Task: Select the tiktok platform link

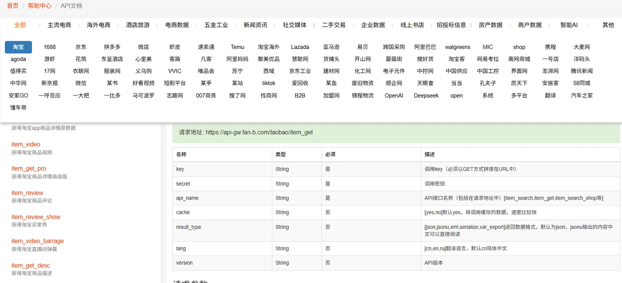Action: click(x=268, y=83)
